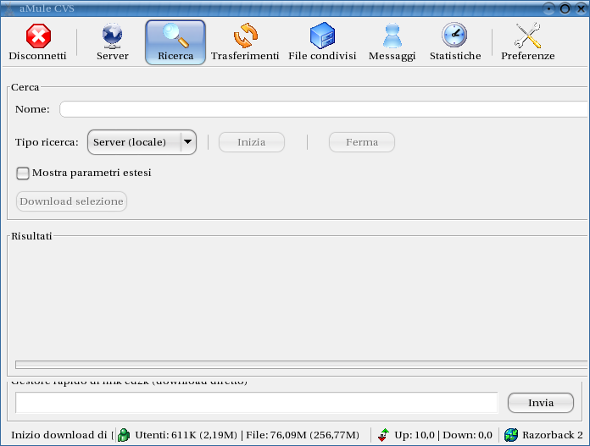The width and height of the screenshot is (590, 446).
Task: Show the Statistiche clock icon
Action: (455, 36)
